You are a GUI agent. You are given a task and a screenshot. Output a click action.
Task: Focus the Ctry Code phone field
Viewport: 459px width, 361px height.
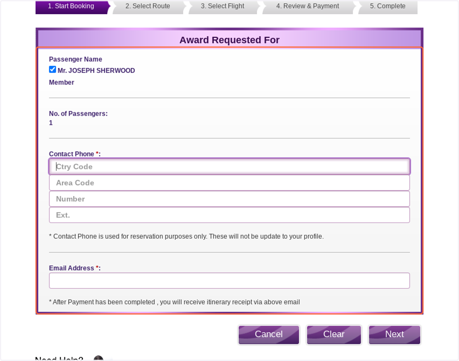click(x=229, y=167)
